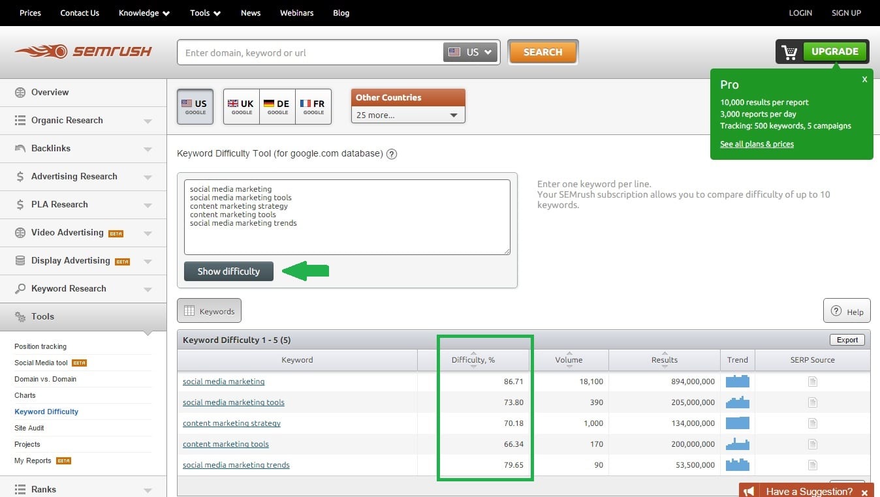Image resolution: width=880 pixels, height=497 pixels.
Task: Open SERP source for social media marketing
Action: [812, 382]
